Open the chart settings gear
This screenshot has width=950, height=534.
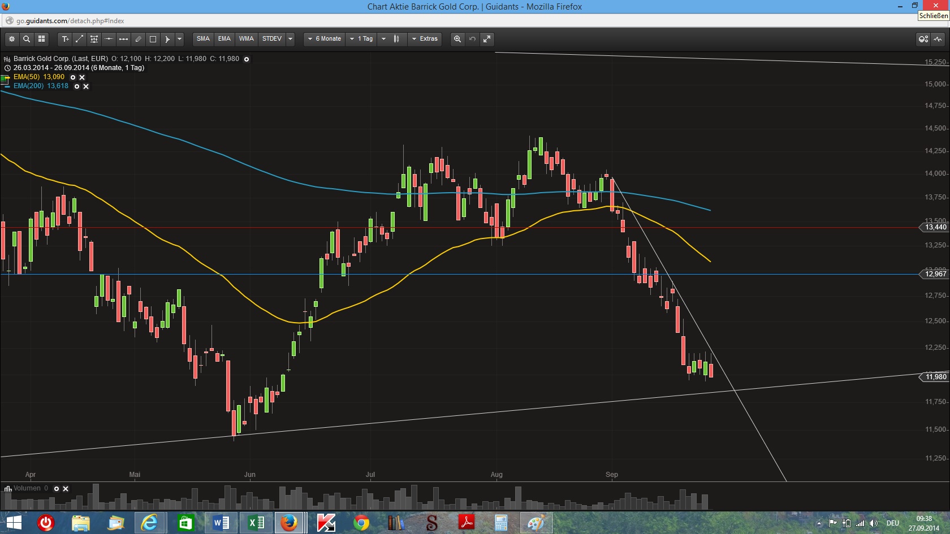pos(11,38)
